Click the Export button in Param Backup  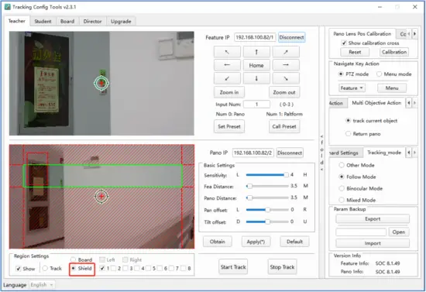(373, 219)
